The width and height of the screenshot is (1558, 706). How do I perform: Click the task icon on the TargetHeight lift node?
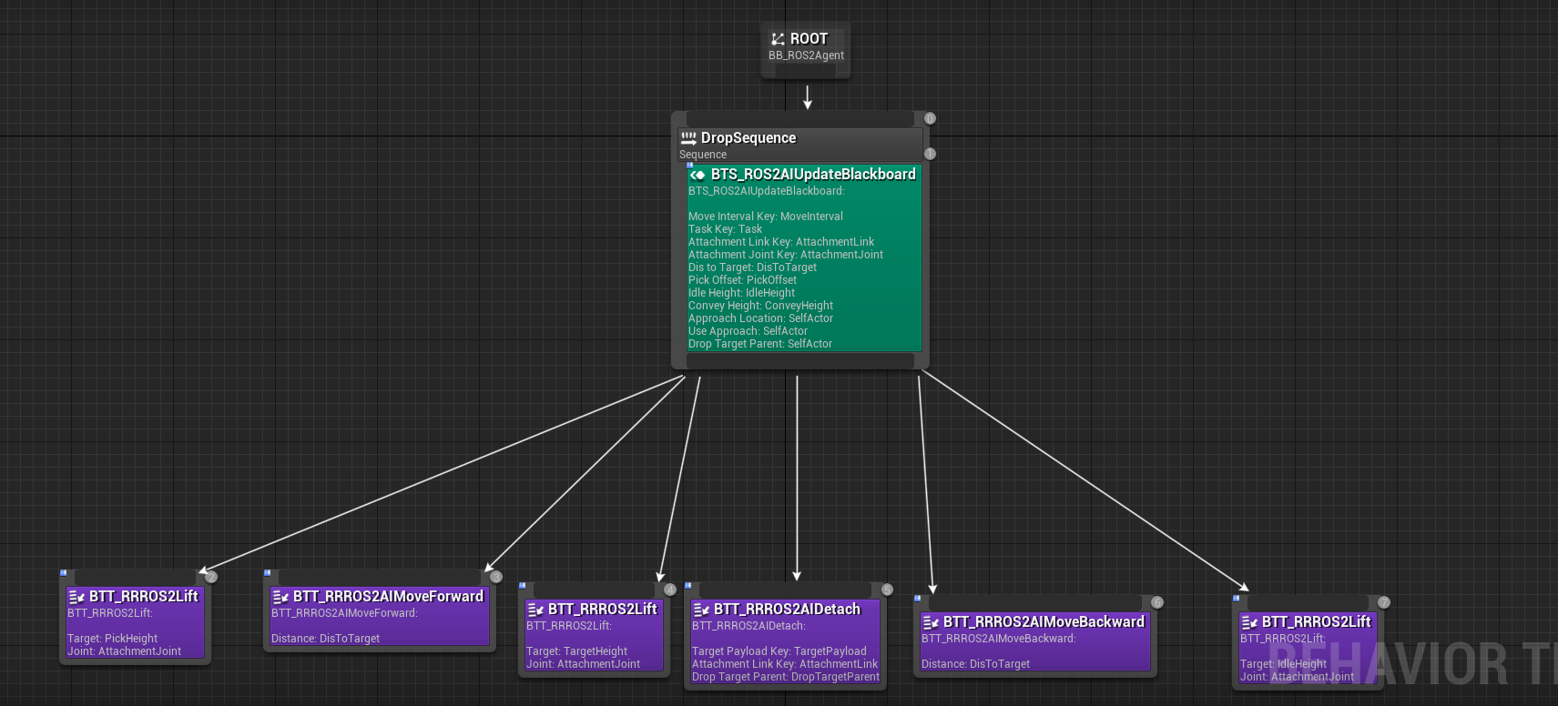pos(535,610)
